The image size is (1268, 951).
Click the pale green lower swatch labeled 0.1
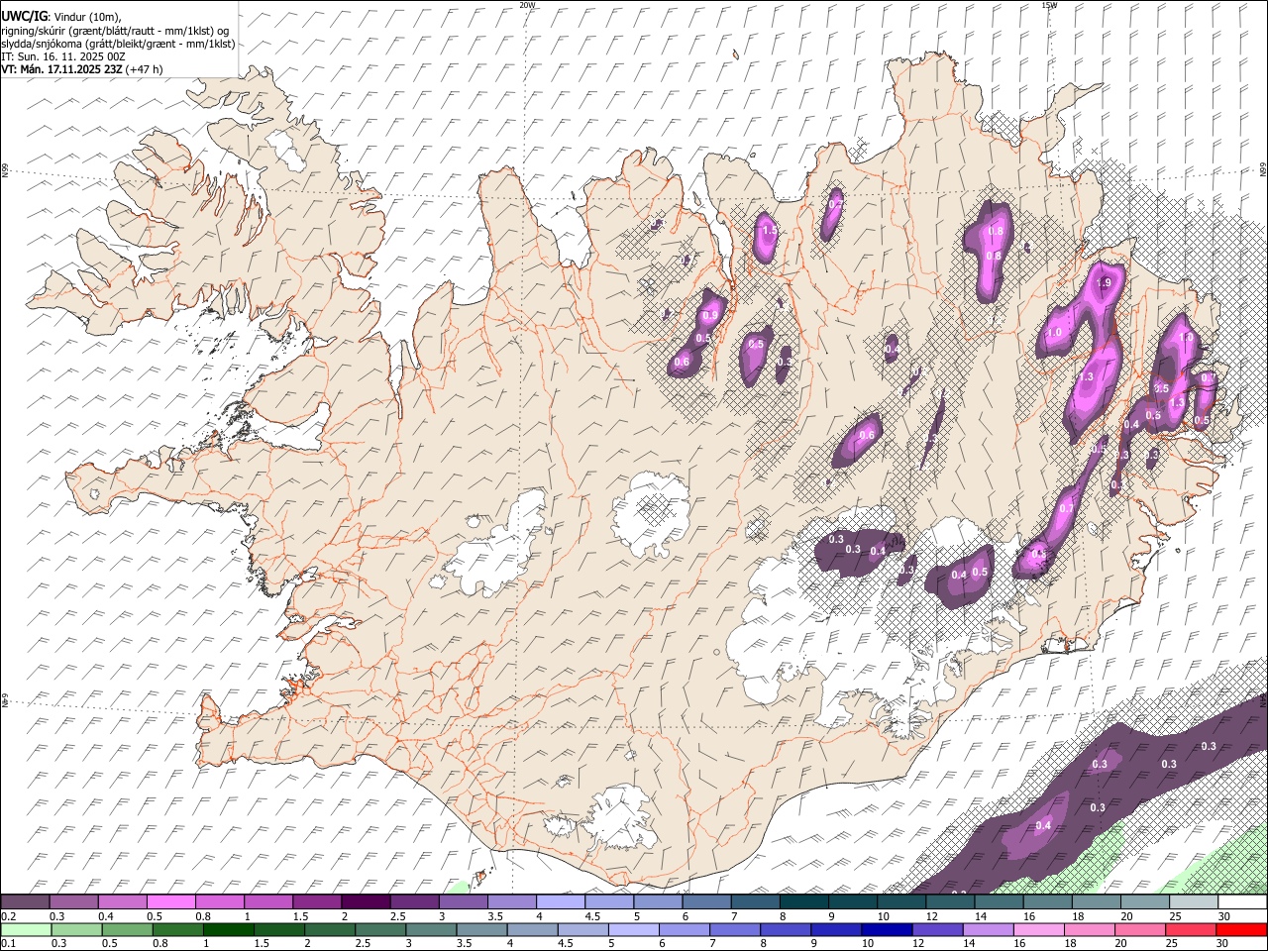[x=26, y=929]
